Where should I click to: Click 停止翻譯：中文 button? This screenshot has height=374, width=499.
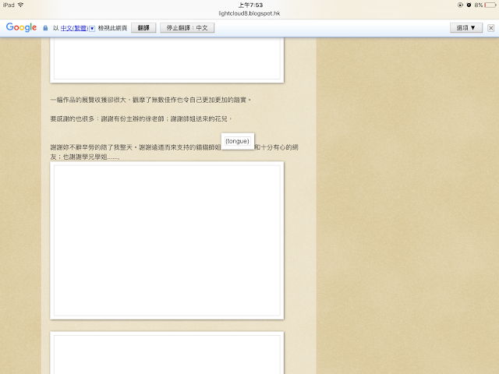(x=187, y=28)
